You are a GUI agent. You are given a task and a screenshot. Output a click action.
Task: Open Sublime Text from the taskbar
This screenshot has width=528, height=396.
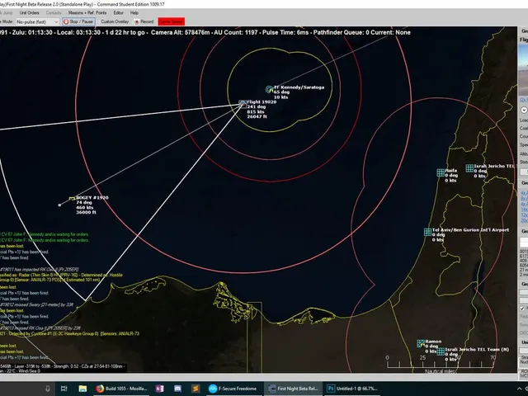196,389
